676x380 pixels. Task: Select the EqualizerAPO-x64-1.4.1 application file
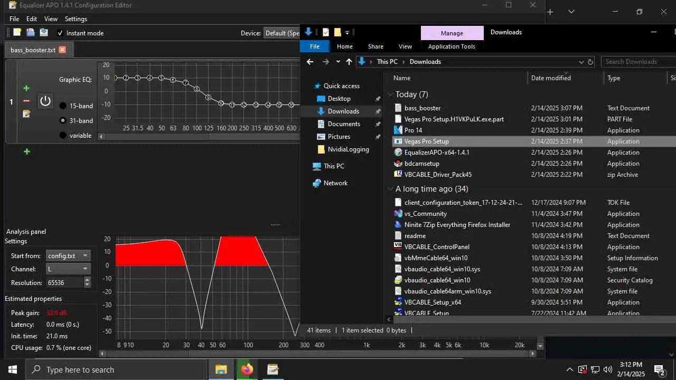pyautogui.click(x=437, y=153)
